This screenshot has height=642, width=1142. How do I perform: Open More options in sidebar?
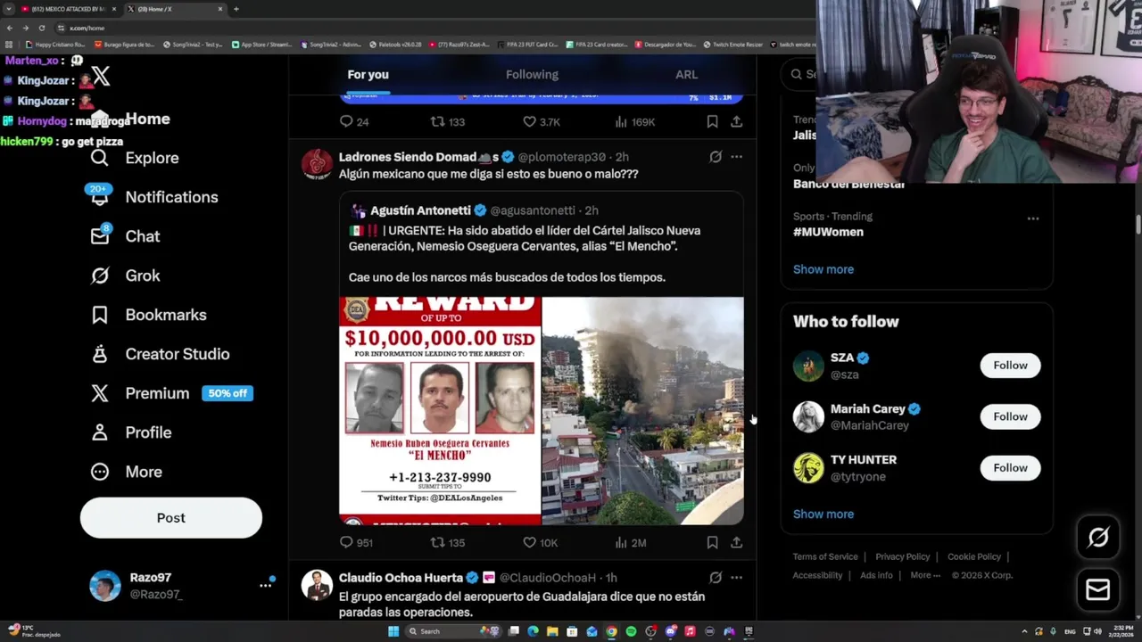tap(127, 472)
